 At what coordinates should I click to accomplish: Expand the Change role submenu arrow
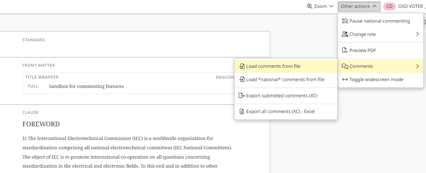pos(417,34)
